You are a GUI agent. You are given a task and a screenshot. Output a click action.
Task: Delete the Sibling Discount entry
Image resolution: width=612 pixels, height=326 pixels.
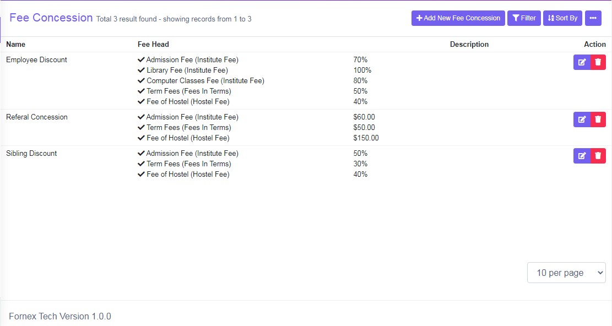598,156
